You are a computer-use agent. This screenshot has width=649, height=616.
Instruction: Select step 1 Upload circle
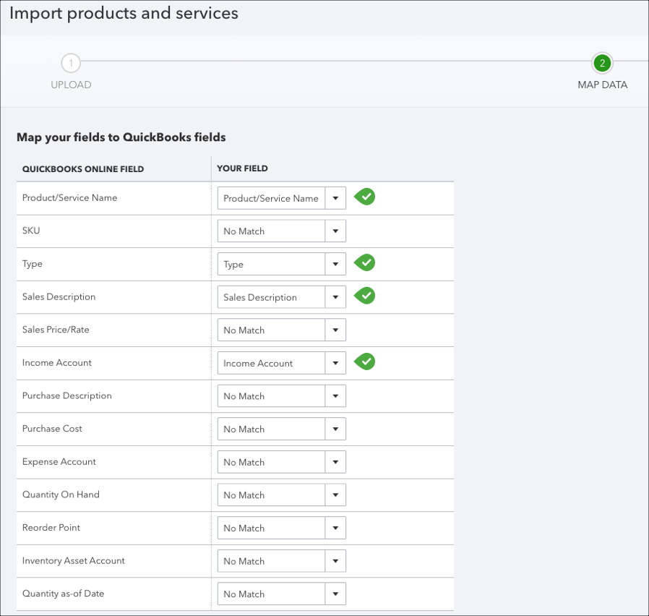(x=71, y=64)
